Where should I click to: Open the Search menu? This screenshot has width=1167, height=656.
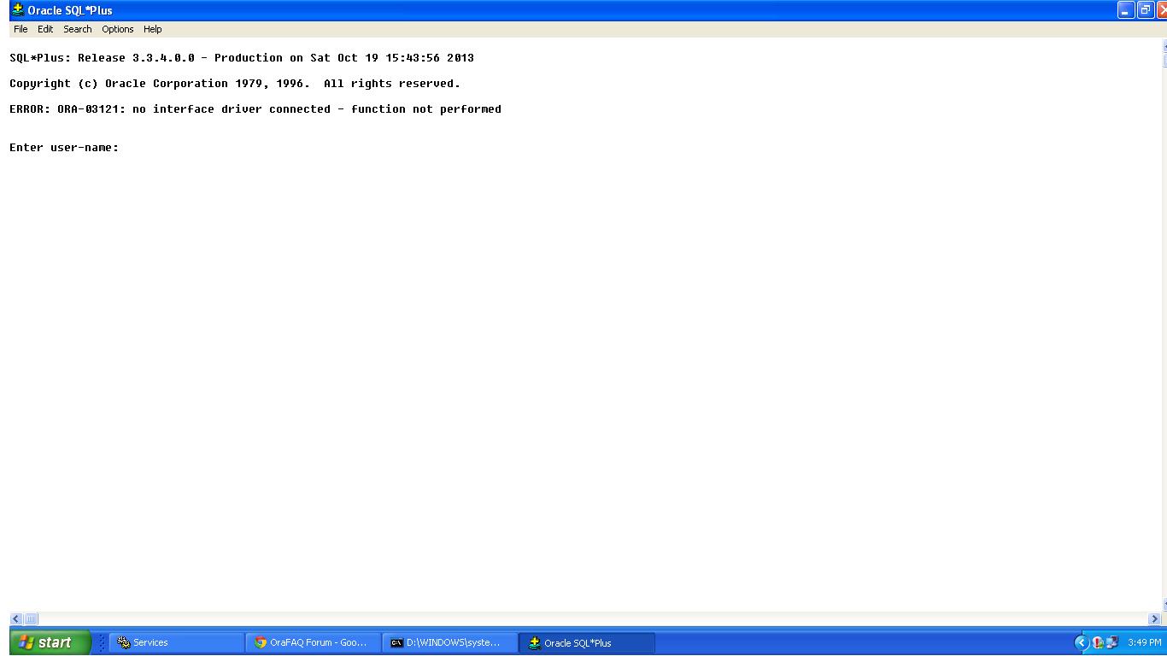[77, 29]
